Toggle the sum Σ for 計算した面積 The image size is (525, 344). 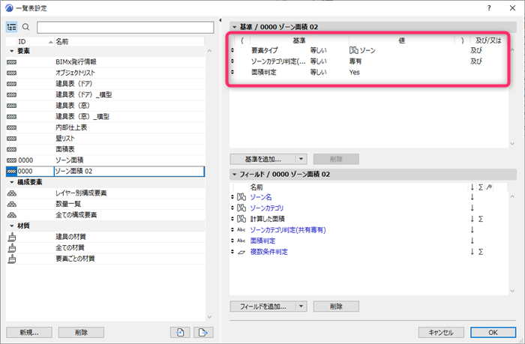481,219
